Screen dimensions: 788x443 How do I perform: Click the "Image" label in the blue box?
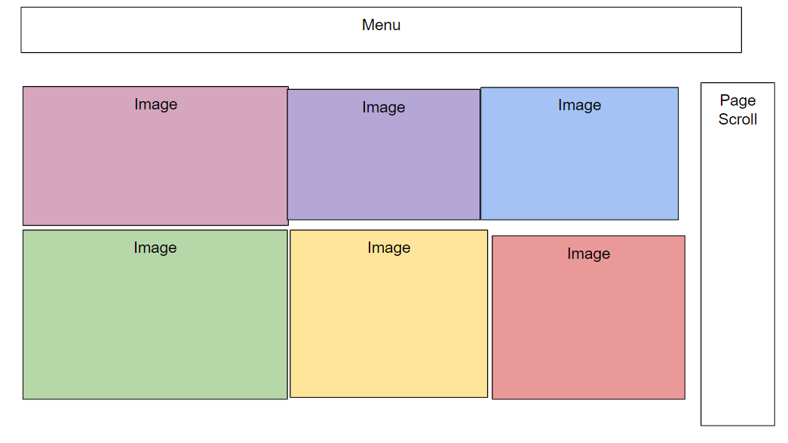click(579, 106)
